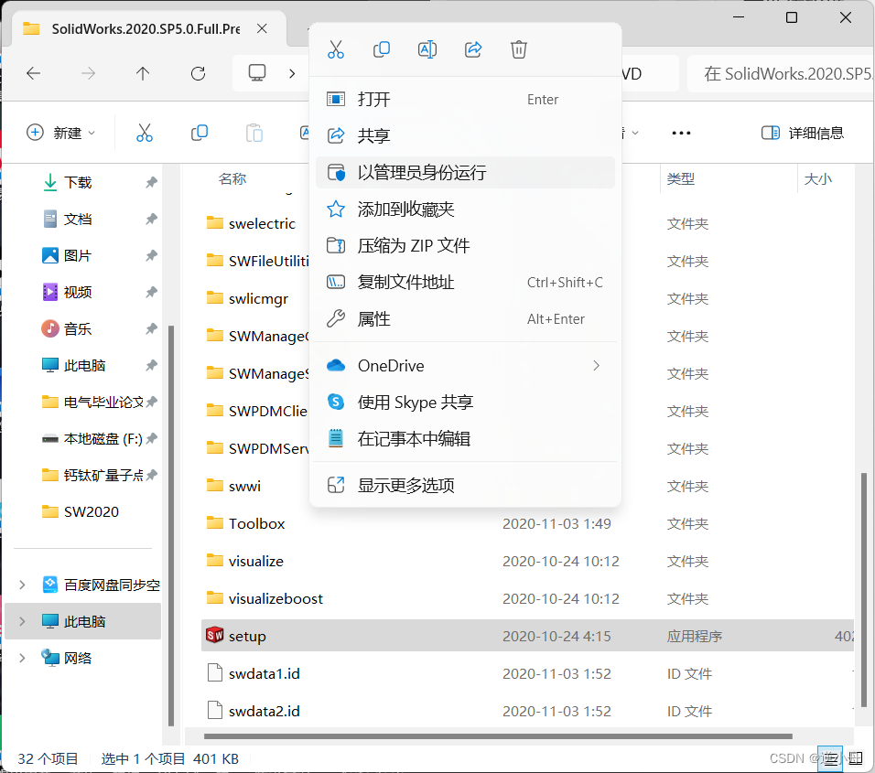875x773 pixels.
Task: Click the horizontal scrollbar of file list
Action: [498, 736]
